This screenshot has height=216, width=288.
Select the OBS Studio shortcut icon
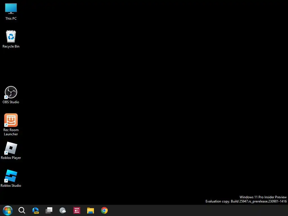11,92
